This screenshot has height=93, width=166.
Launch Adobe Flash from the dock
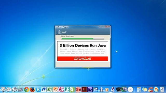tap(84, 89)
